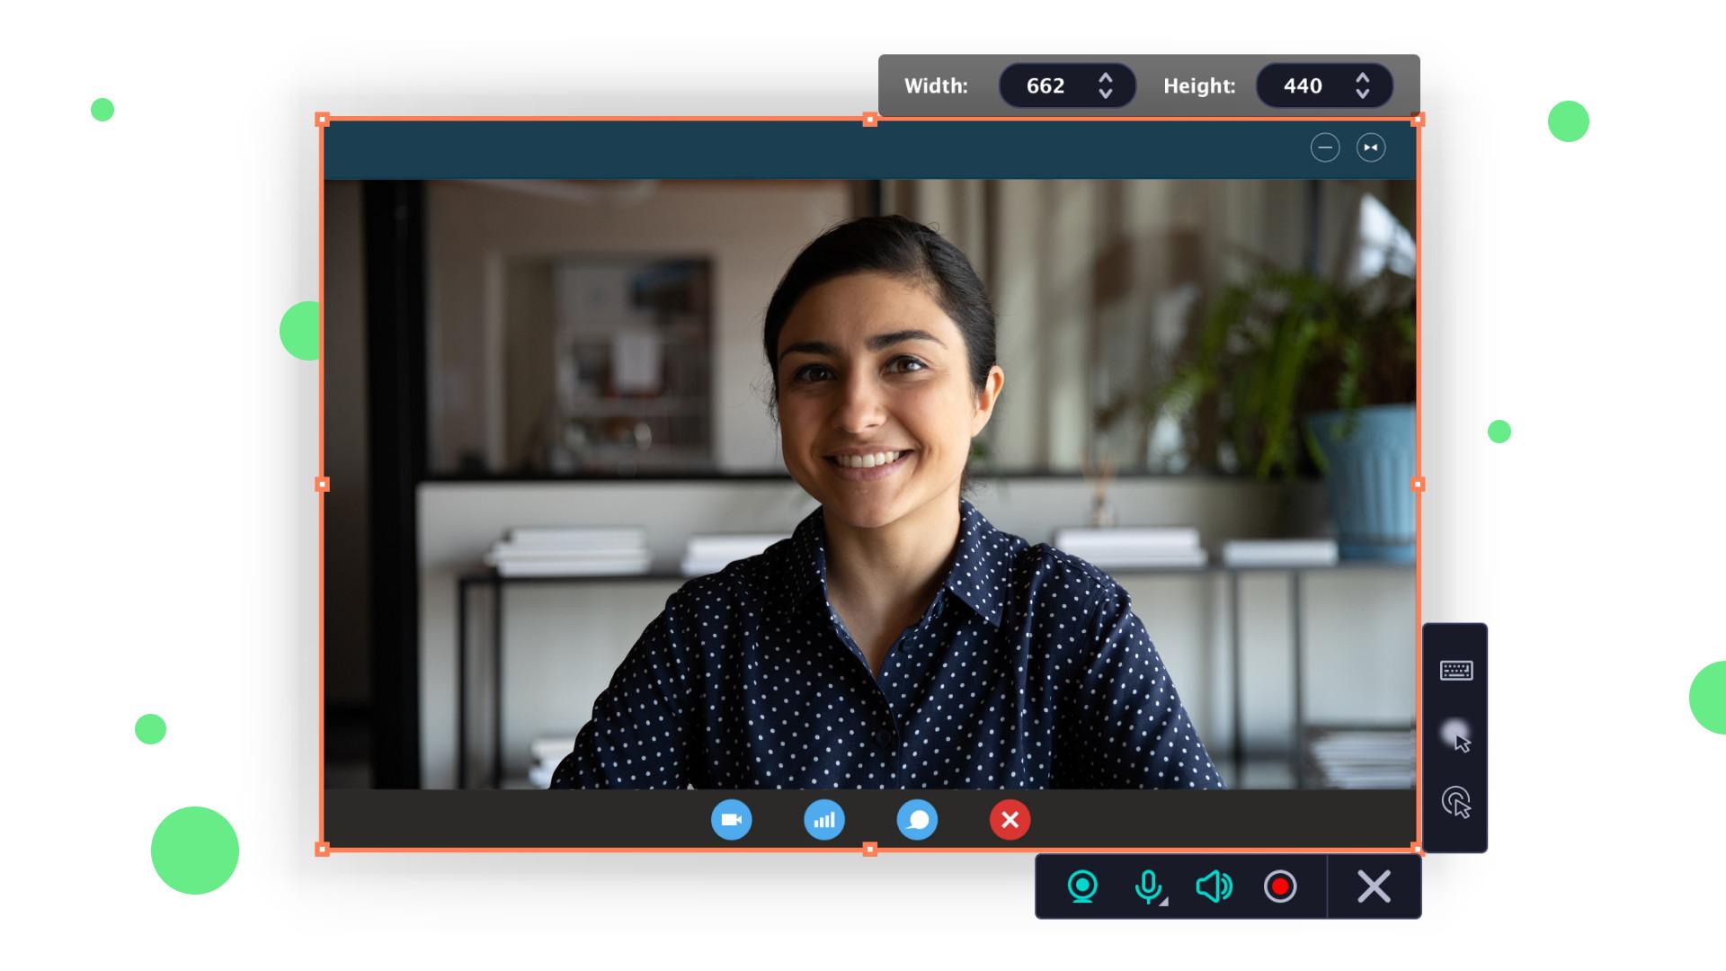1726x971 pixels.
Task: Click the blue audio levels icon
Action: 824,819
